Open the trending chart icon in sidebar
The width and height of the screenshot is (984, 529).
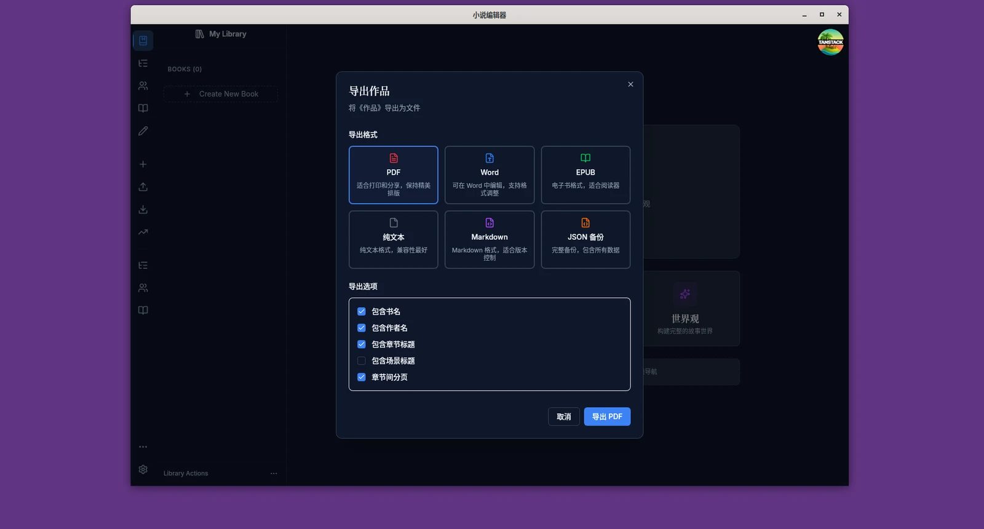click(x=143, y=233)
